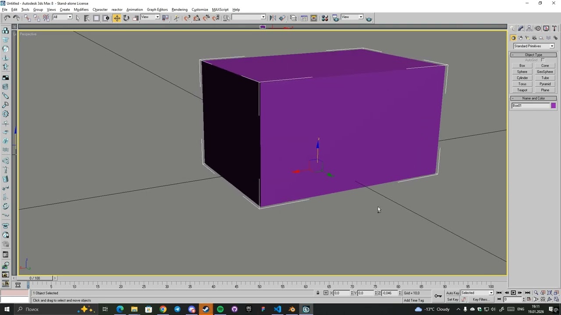Click the Box01 object name field
561x315 pixels.
(530, 105)
